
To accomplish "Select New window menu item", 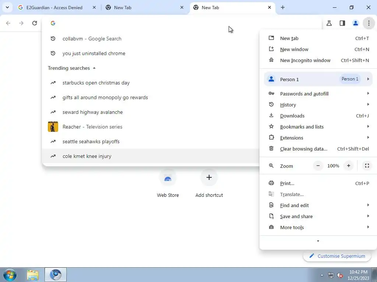I will 318,50.
